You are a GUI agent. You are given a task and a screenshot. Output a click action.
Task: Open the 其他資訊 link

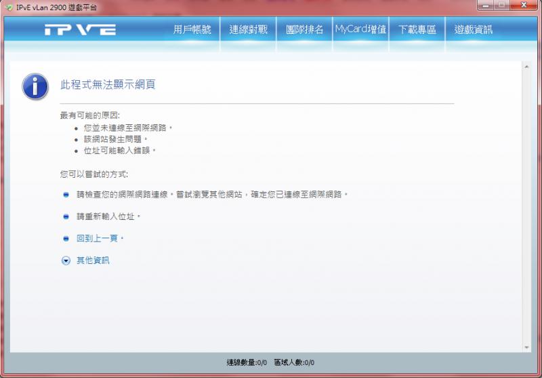point(93,261)
